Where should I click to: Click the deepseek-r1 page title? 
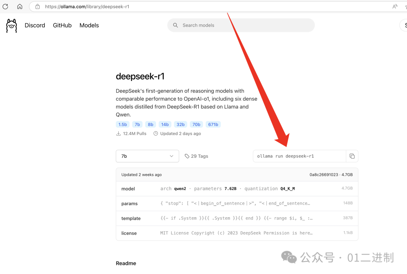140,76
